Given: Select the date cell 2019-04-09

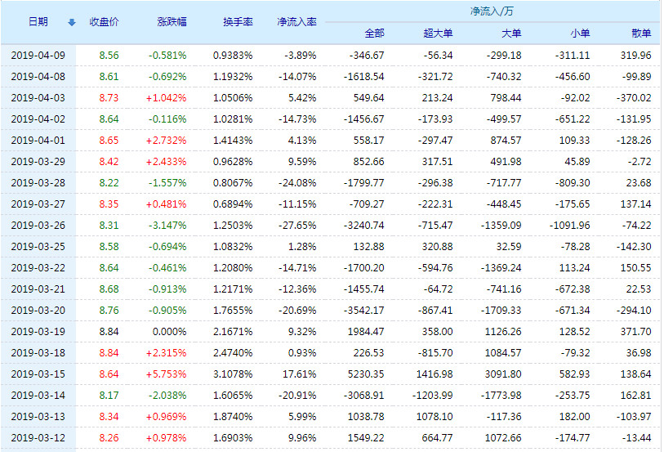Looking at the screenshot, I should (38, 56).
